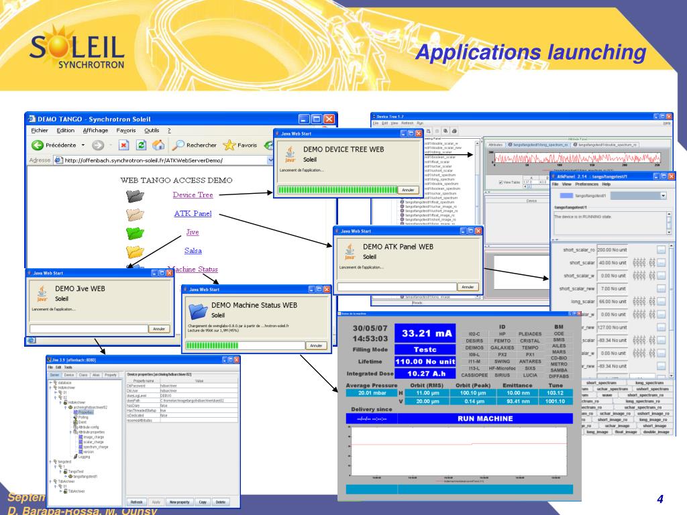The width and height of the screenshot is (687, 515).
Task: Open the Preferences menu in AtkPanel
Action: pyautogui.click(x=586, y=184)
